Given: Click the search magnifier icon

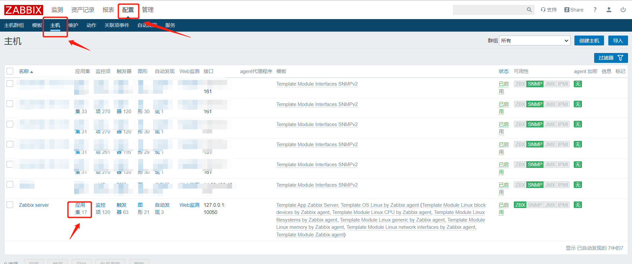Looking at the screenshot, I should pyautogui.click(x=529, y=10).
